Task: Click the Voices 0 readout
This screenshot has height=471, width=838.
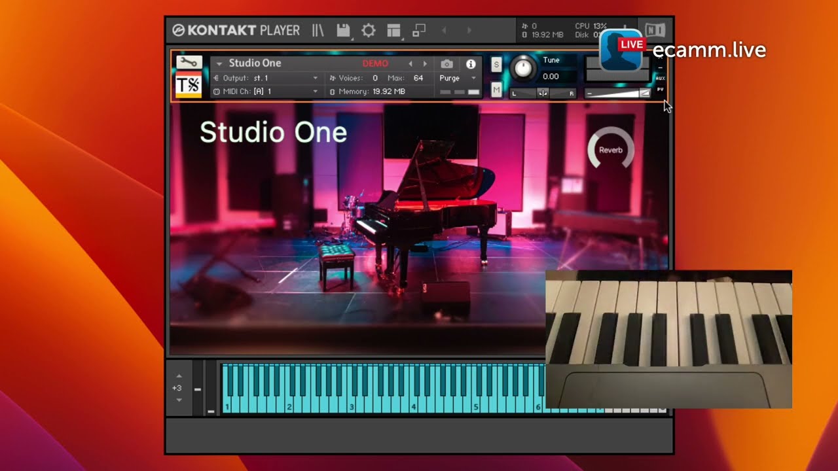Action: click(354, 78)
